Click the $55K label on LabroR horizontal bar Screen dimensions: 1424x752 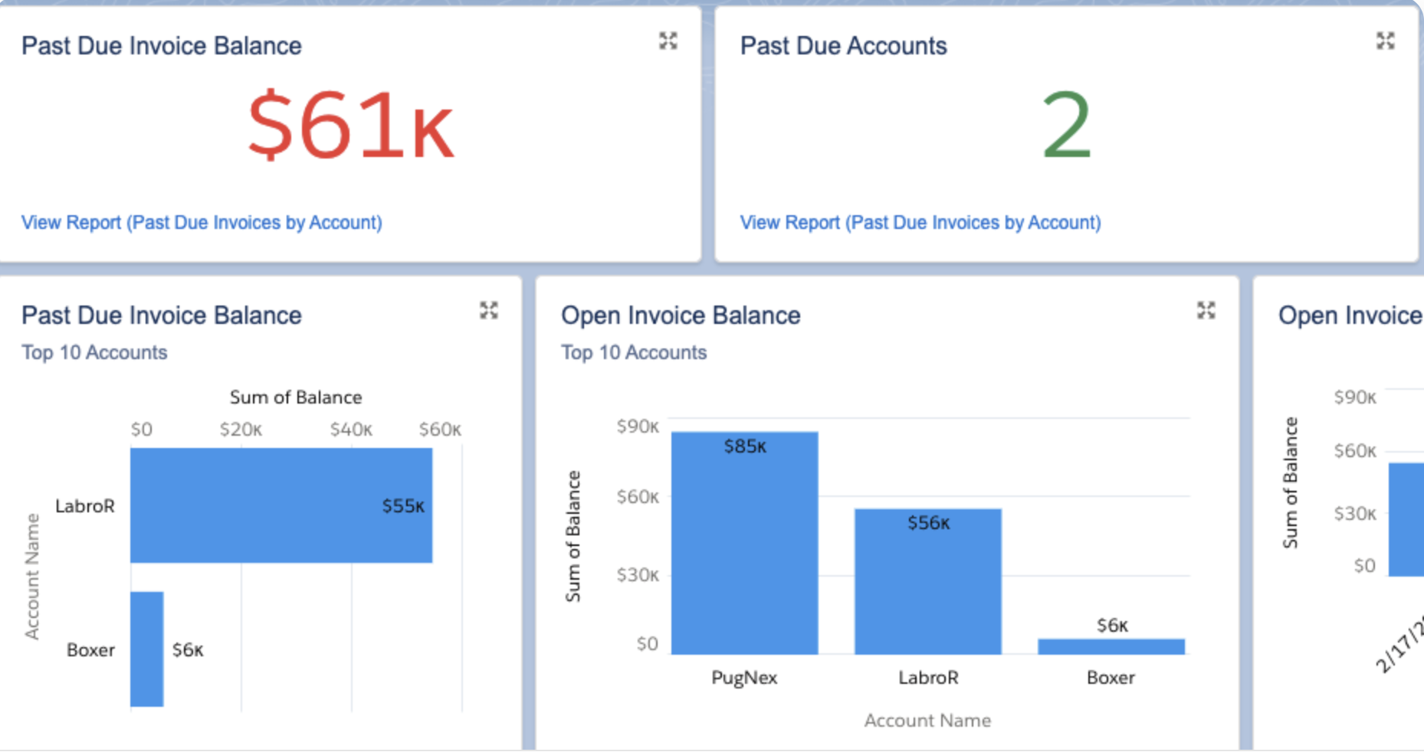(403, 506)
